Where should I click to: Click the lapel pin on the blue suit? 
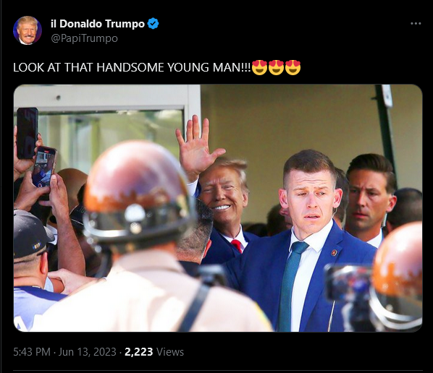point(334,252)
